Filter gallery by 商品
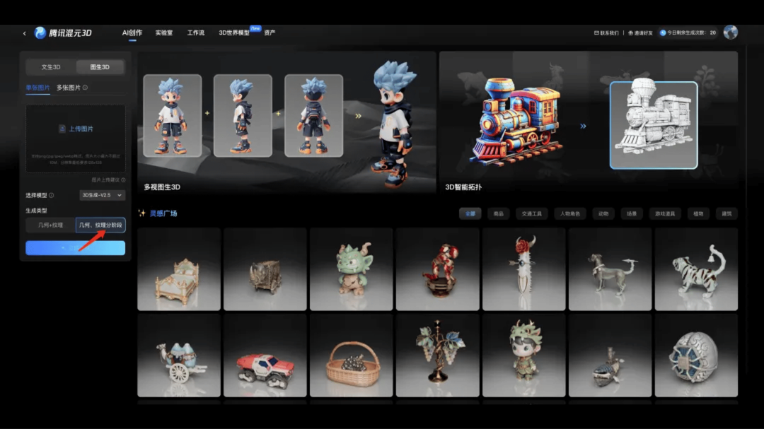The image size is (764, 429). (x=498, y=213)
